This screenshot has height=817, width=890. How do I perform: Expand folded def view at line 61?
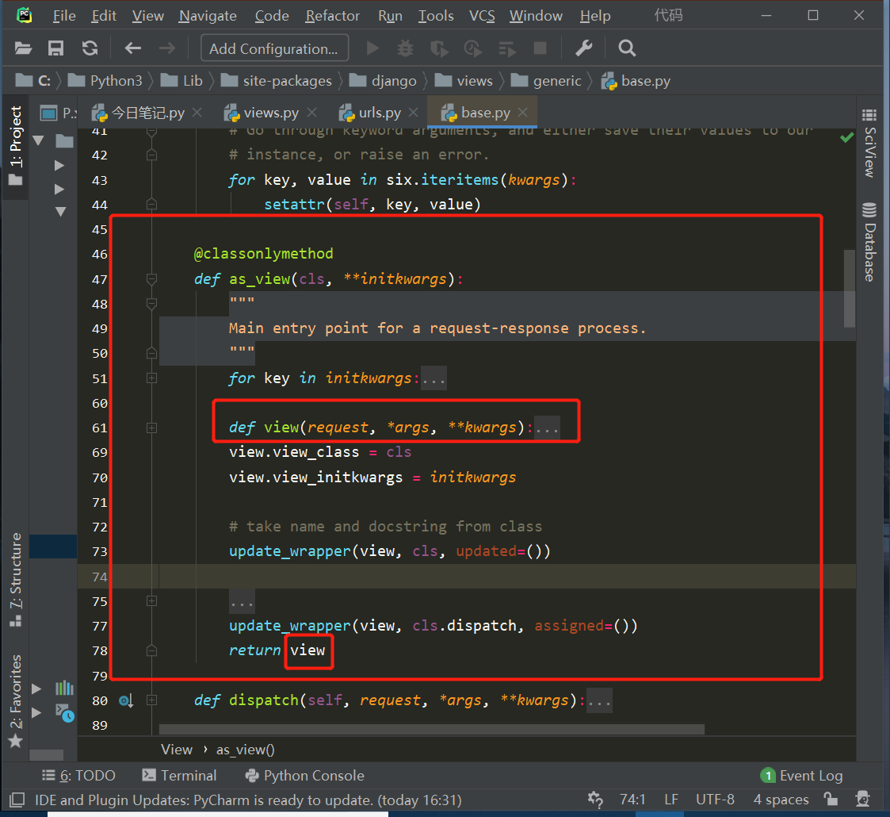click(x=151, y=428)
